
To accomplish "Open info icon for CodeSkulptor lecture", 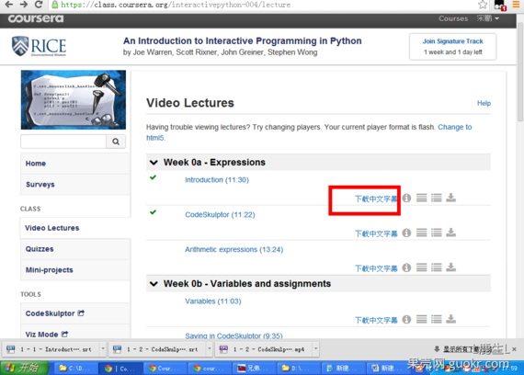I will 406,233.
